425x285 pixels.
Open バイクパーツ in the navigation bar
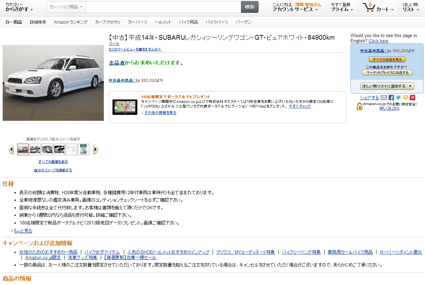click(217, 22)
